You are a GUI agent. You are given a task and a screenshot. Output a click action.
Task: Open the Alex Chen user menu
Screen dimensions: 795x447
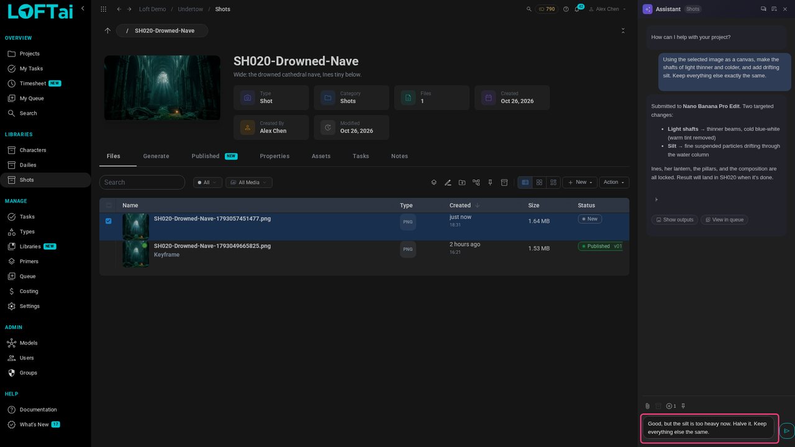click(x=607, y=9)
